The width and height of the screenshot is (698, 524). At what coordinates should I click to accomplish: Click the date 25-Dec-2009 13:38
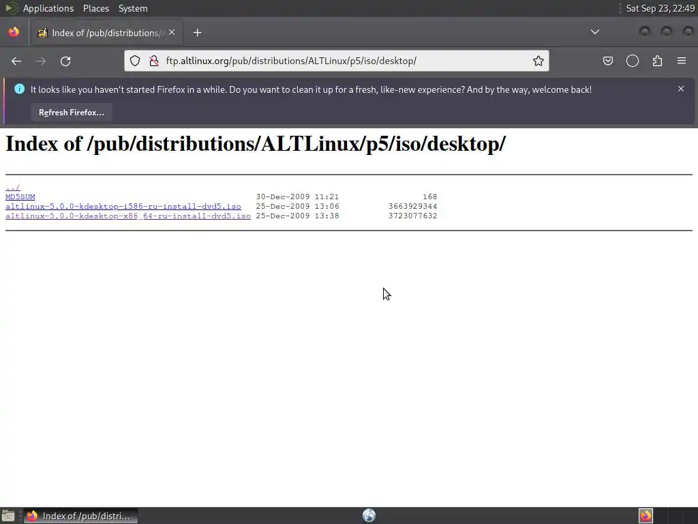pyautogui.click(x=297, y=216)
